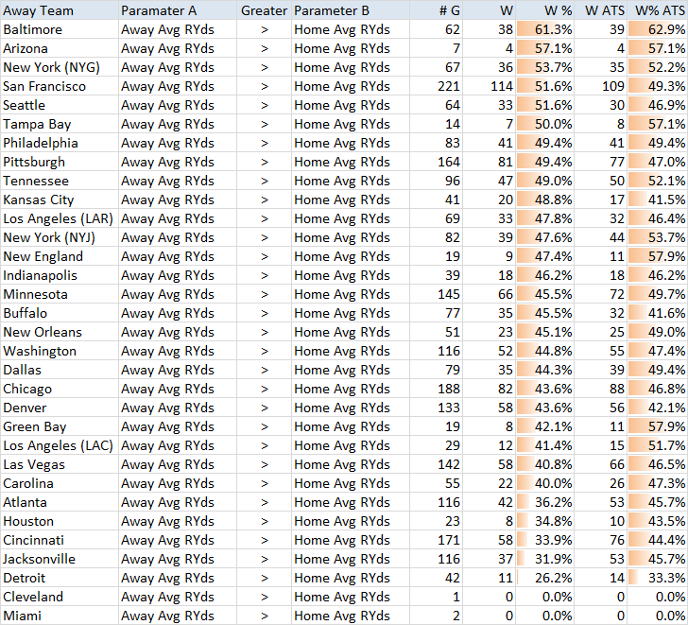This screenshot has width=688, height=625.
Task: Select Chicago's 188 games cell
Action: pos(437,389)
